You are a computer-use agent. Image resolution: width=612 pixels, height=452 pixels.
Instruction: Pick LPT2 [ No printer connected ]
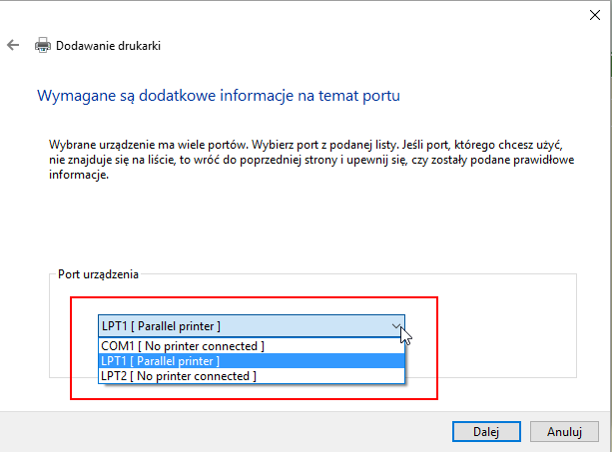(252, 376)
